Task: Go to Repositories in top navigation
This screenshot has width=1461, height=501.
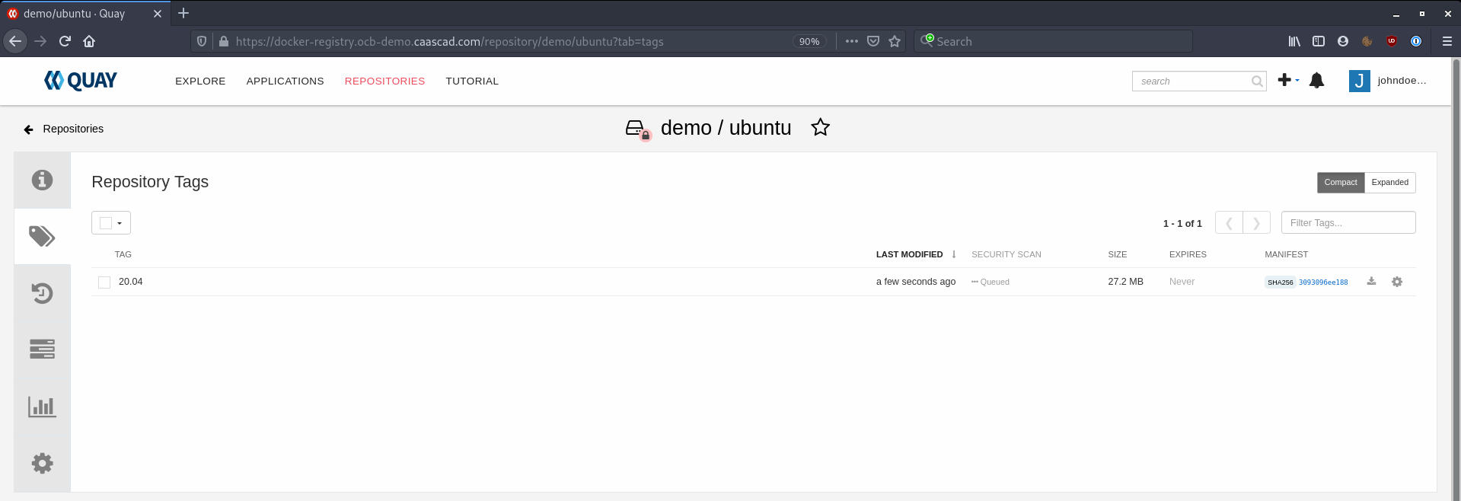Action: (x=384, y=81)
